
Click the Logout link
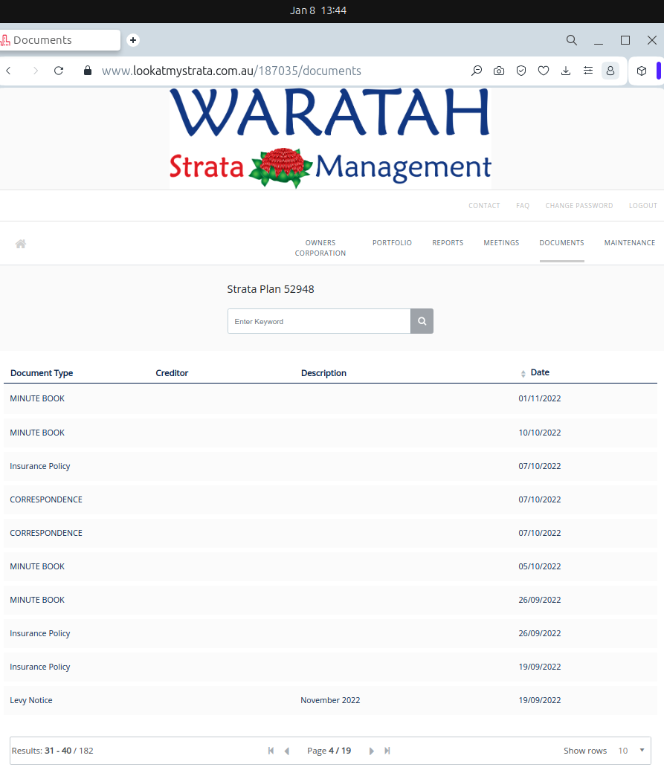[643, 205]
